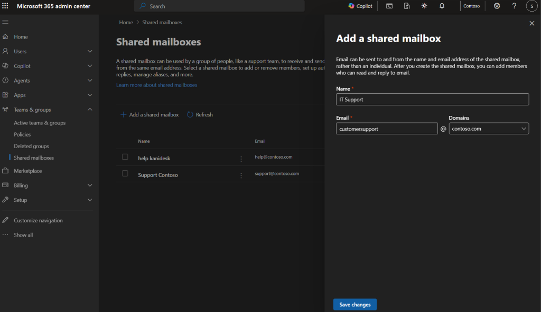Open the account avatar S

pyautogui.click(x=531, y=6)
